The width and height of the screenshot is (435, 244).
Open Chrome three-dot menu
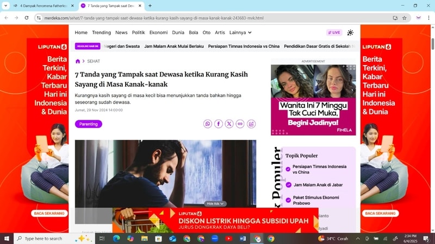(x=428, y=18)
